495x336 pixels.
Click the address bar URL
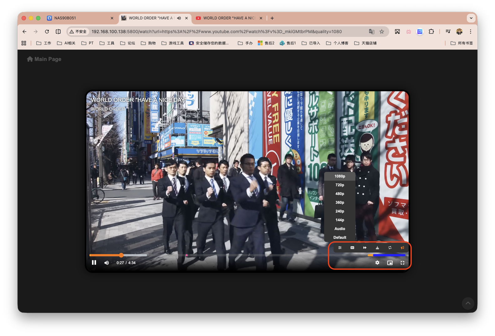(217, 32)
